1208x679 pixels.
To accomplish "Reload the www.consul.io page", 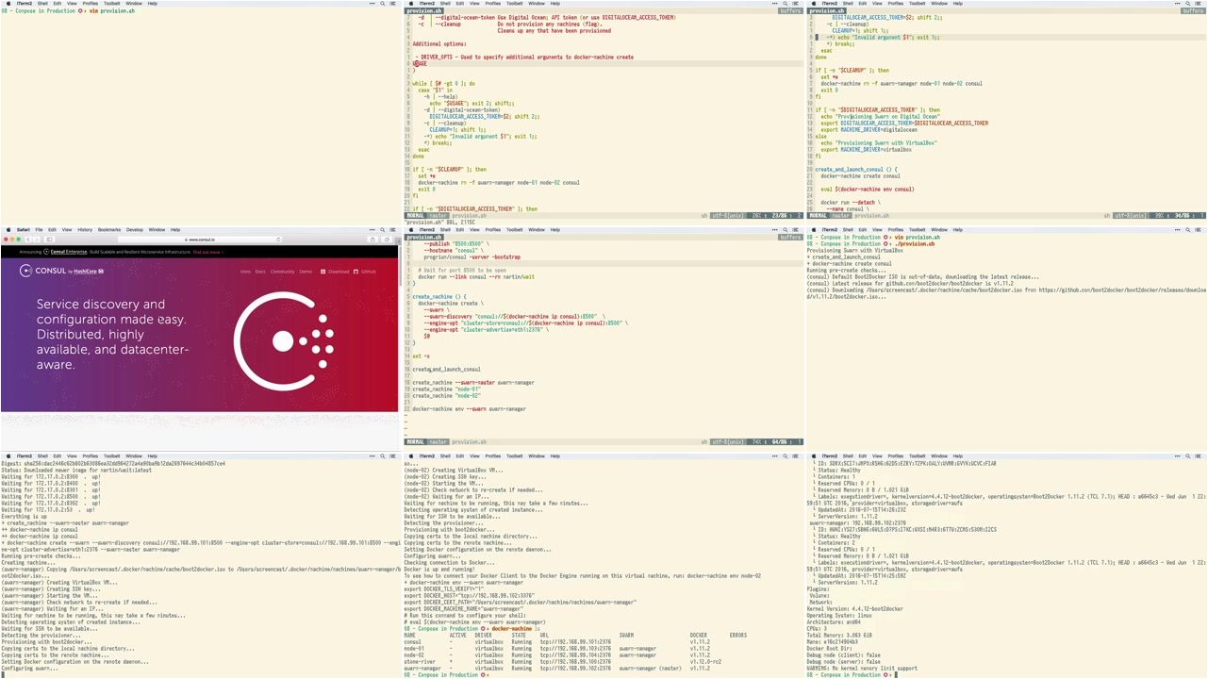I will point(278,240).
